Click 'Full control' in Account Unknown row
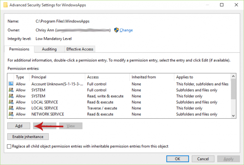The height and width of the screenshot is (165, 244). (97, 84)
